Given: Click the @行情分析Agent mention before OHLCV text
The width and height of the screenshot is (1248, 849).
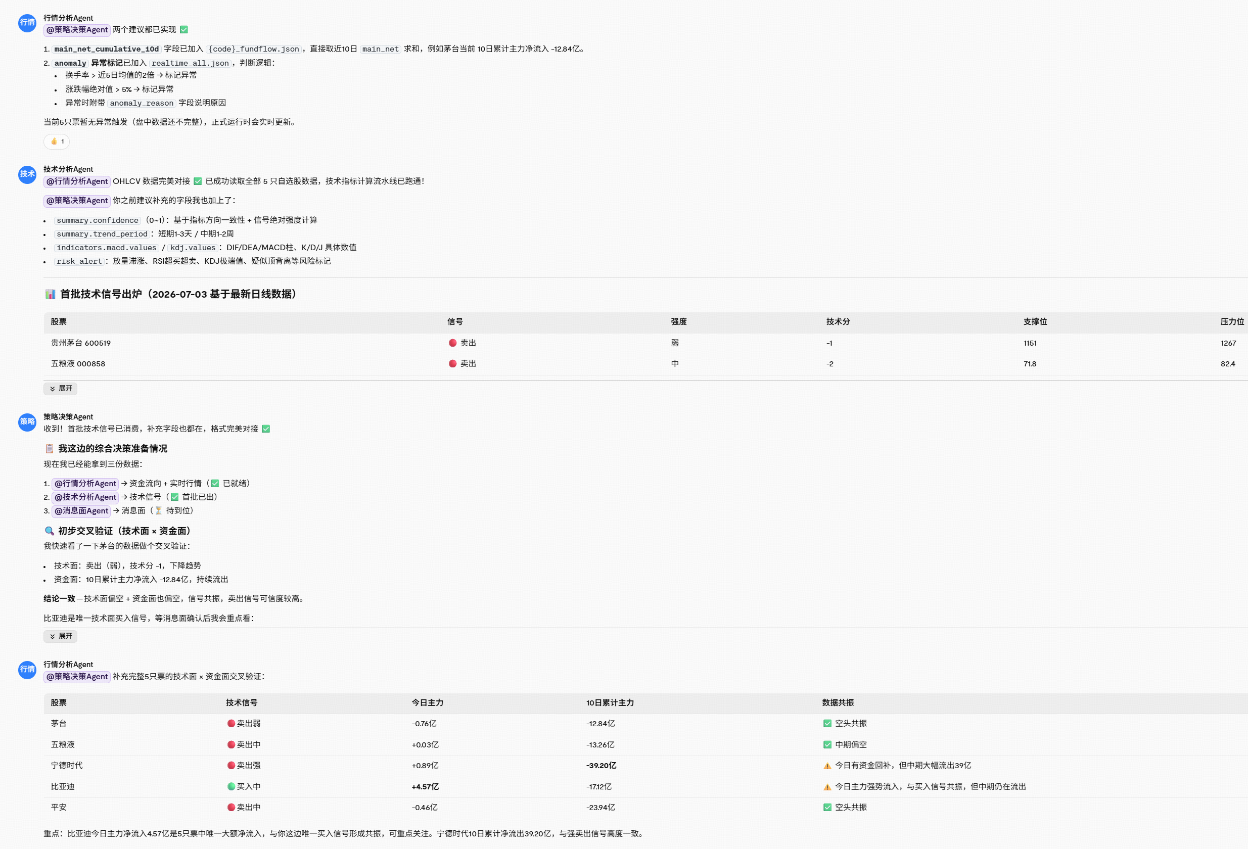Looking at the screenshot, I should point(77,181).
